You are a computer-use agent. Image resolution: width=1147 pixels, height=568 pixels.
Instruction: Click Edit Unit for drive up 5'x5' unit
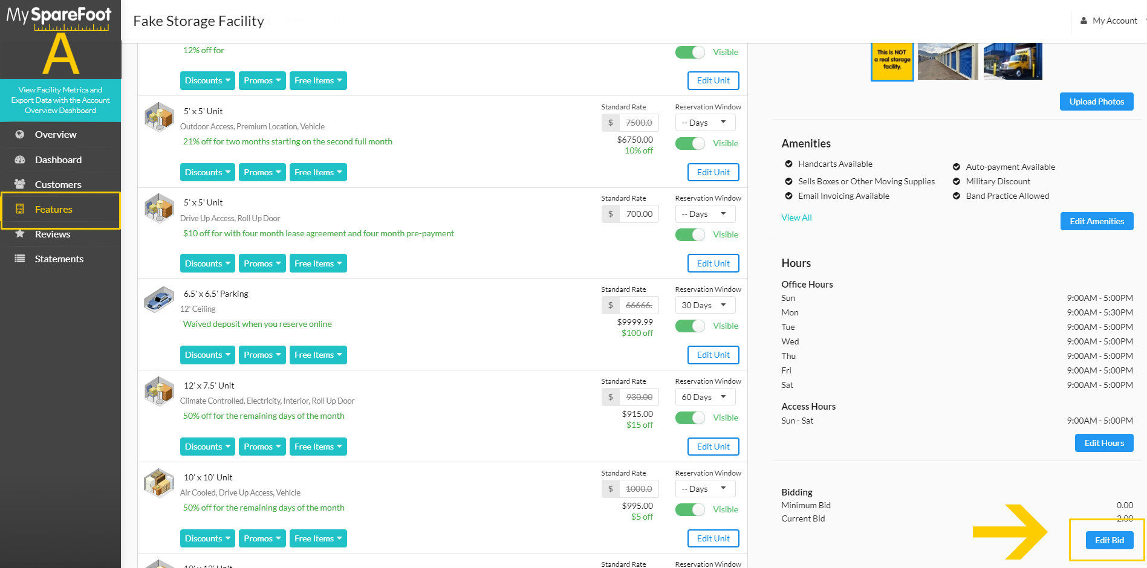pyautogui.click(x=713, y=263)
